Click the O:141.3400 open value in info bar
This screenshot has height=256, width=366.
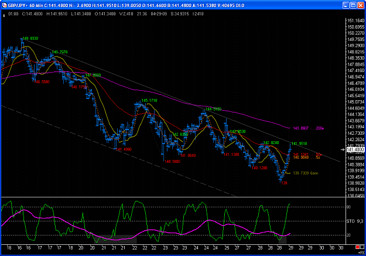pyautogui.click(x=105, y=14)
